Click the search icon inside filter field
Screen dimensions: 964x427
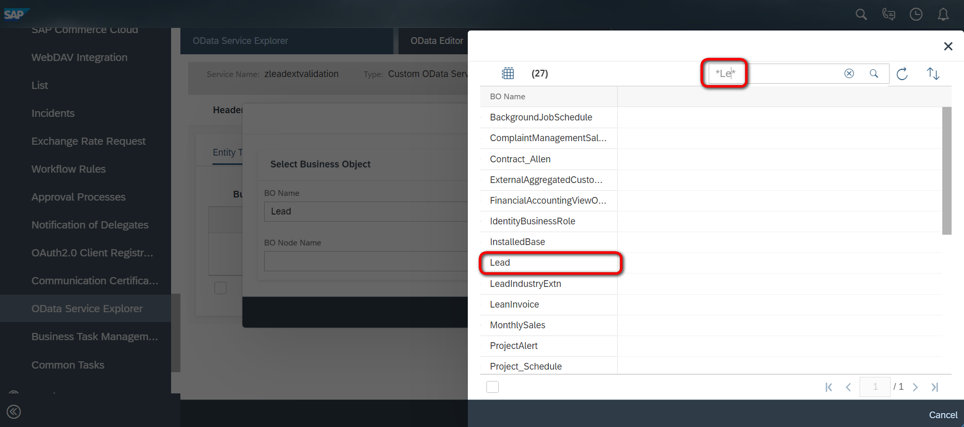(x=874, y=73)
